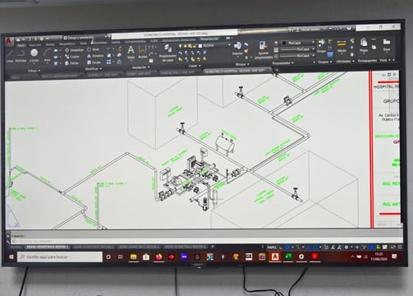Viewport: 413px width, 296px height.
Task: Add a new drawing file tab
Action: 277,71
